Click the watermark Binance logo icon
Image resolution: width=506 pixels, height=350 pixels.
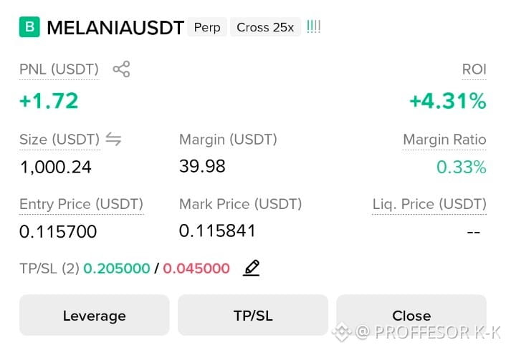(x=342, y=332)
